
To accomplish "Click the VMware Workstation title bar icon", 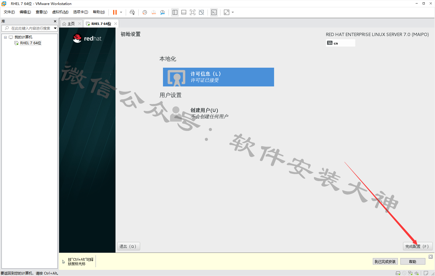I will point(4,4).
